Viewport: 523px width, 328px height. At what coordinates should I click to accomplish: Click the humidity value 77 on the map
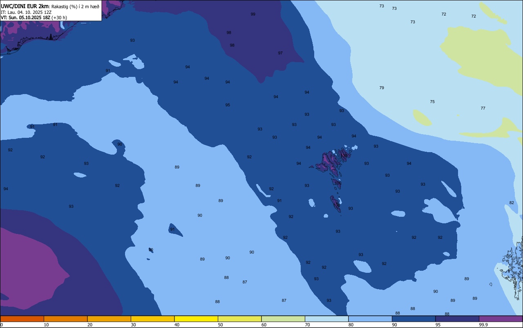pos(483,108)
